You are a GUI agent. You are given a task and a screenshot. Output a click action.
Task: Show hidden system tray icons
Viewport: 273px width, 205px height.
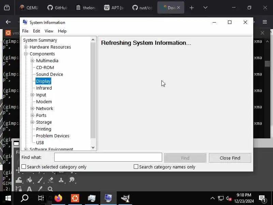(212, 198)
